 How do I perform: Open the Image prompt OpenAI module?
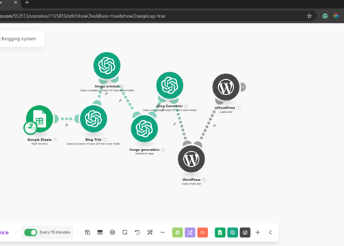pyautogui.click(x=107, y=66)
